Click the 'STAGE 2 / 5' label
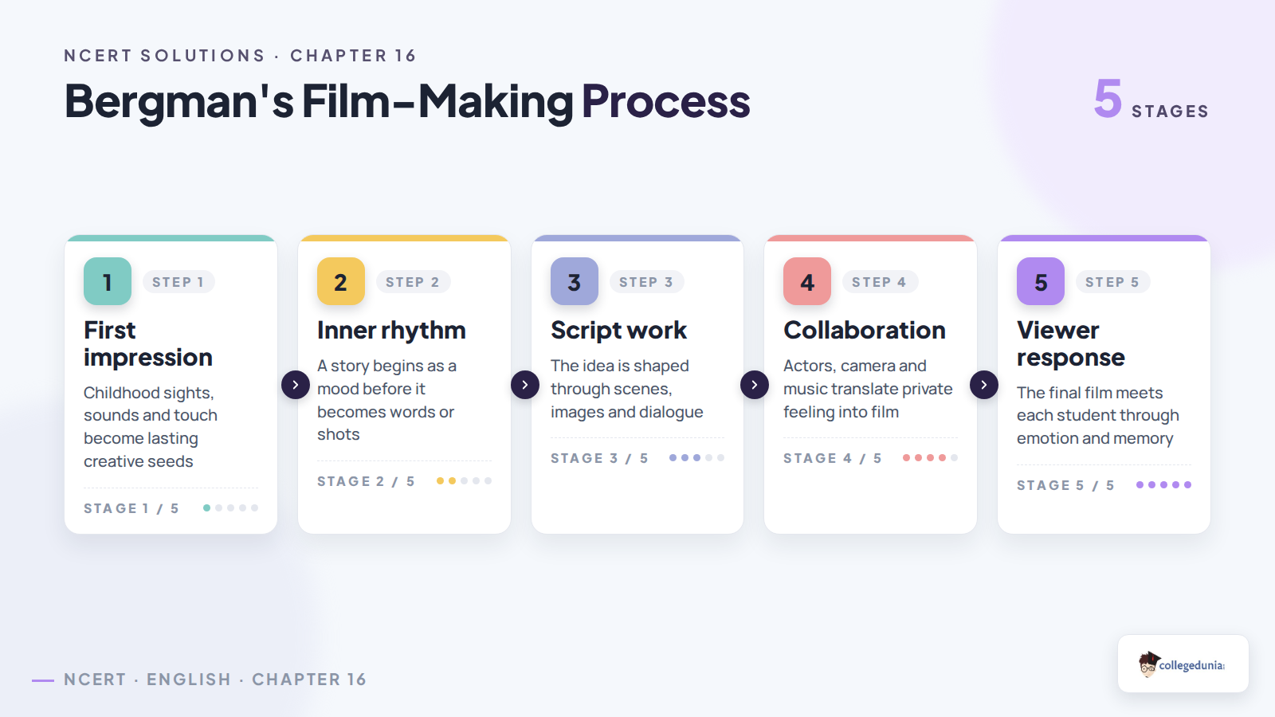The width and height of the screenshot is (1275, 717). pyautogui.click(x=366, y=481)
